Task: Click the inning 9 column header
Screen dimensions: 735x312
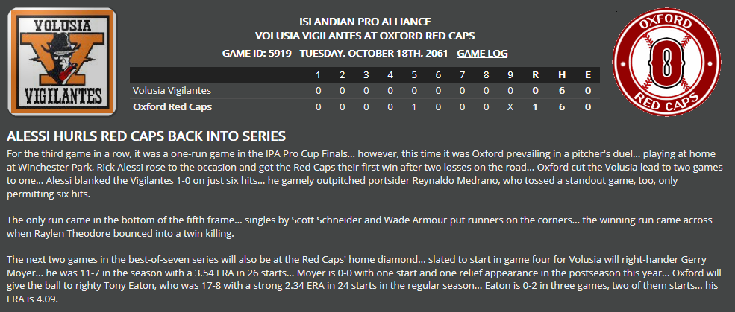Action: [510, 75]
